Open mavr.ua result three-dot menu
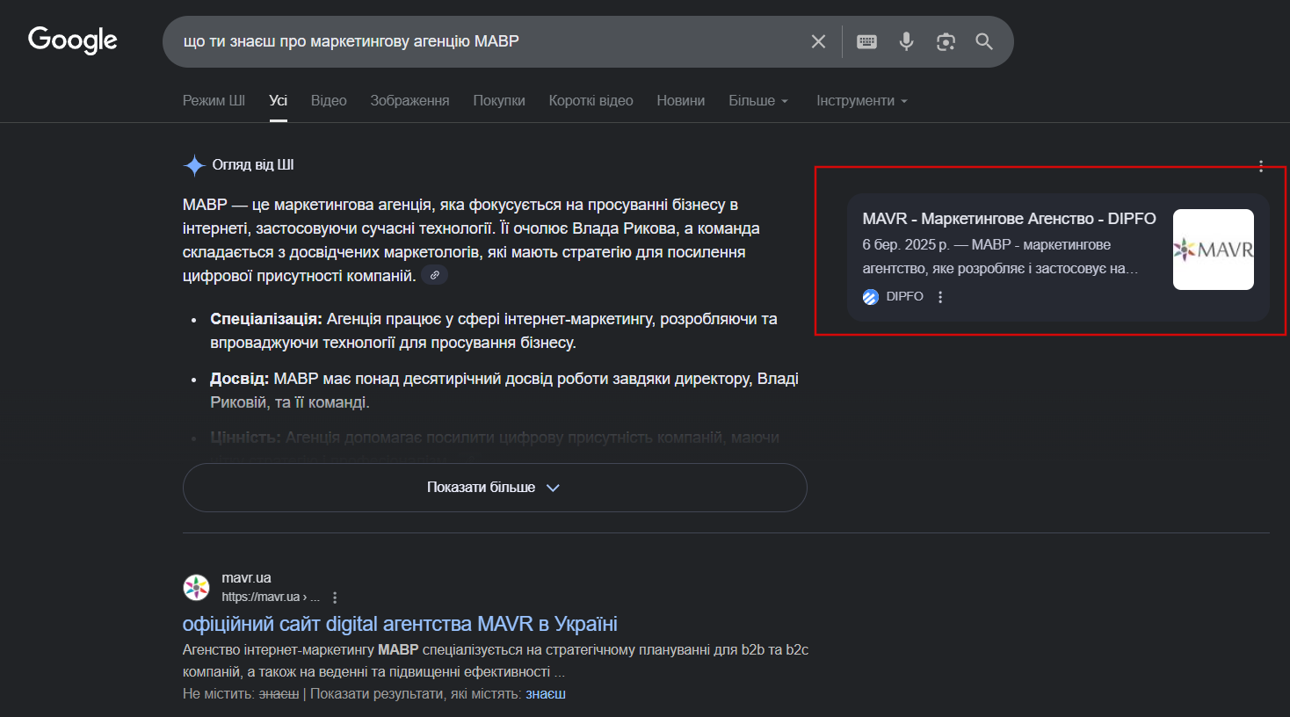Screen dimensions: 1290x717 (335, 597)
